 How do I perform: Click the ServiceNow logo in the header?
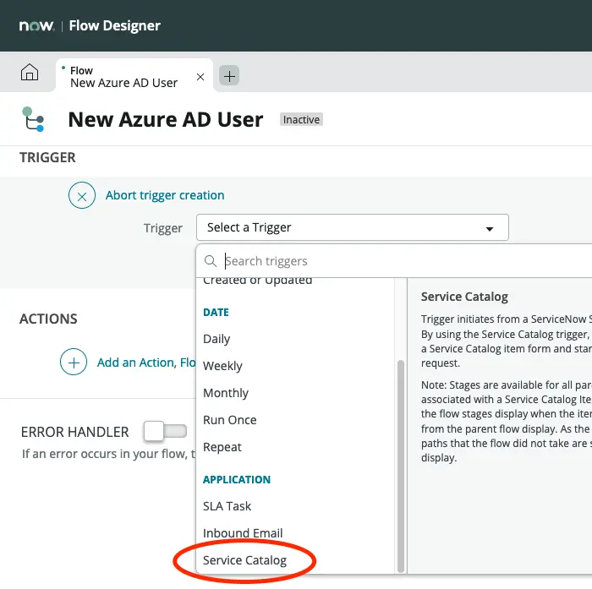[36, 26]
